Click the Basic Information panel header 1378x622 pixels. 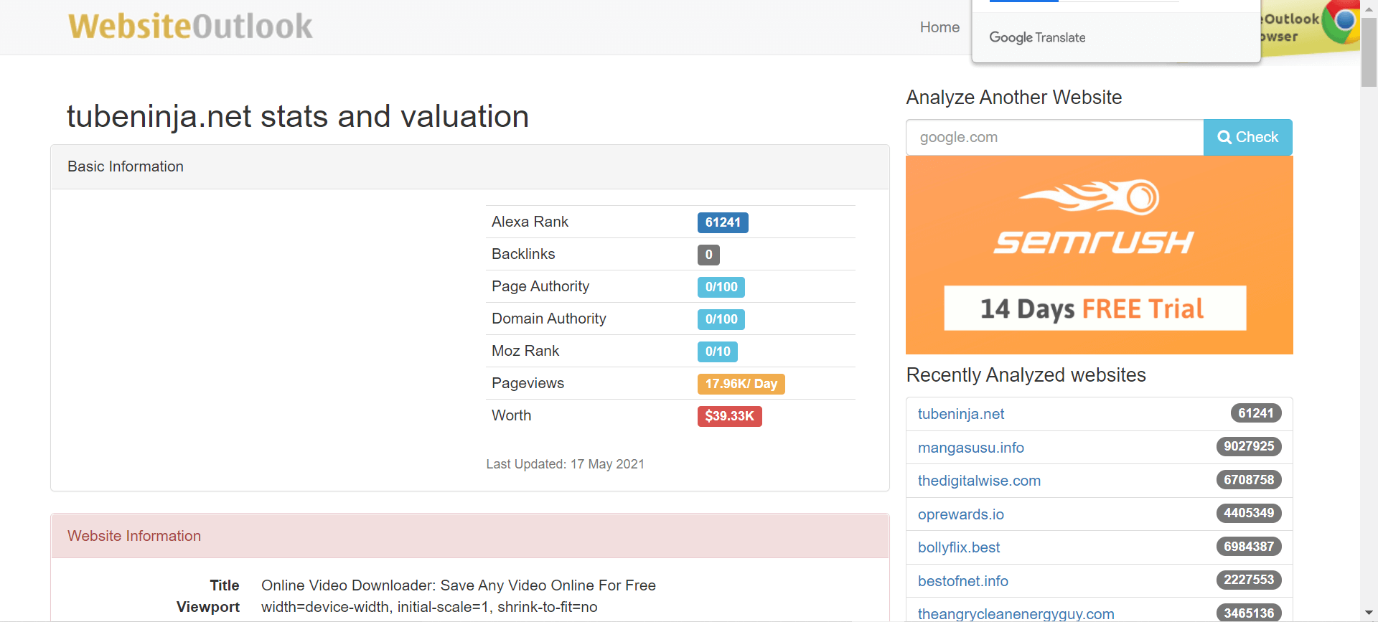pyautogui.click(x=470, y=167)
